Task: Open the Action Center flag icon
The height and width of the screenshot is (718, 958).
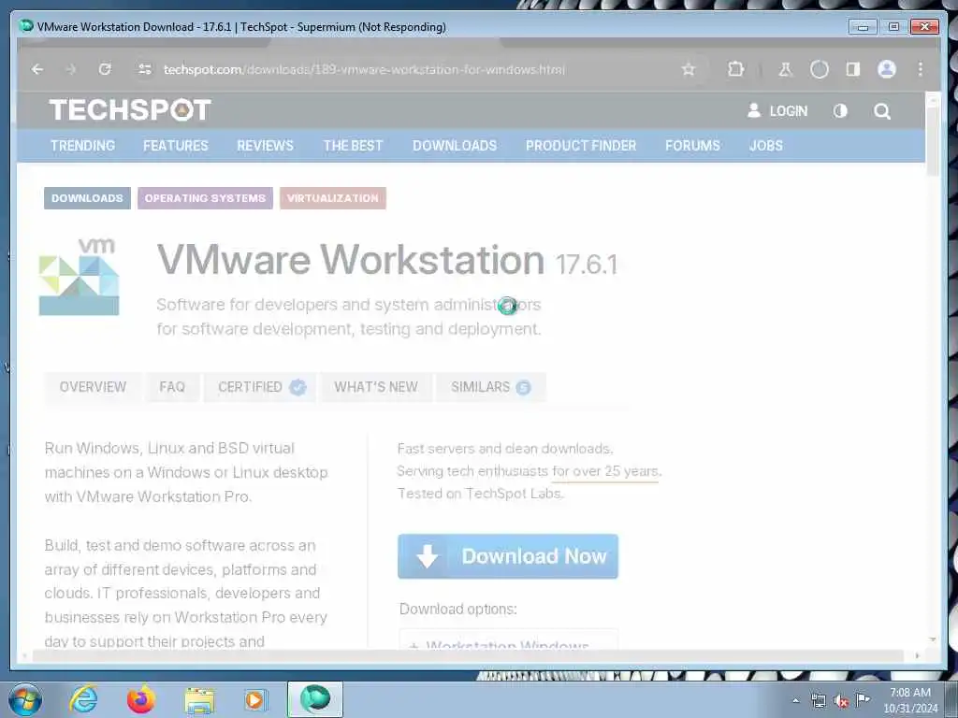Action: (x=863, y=700)
